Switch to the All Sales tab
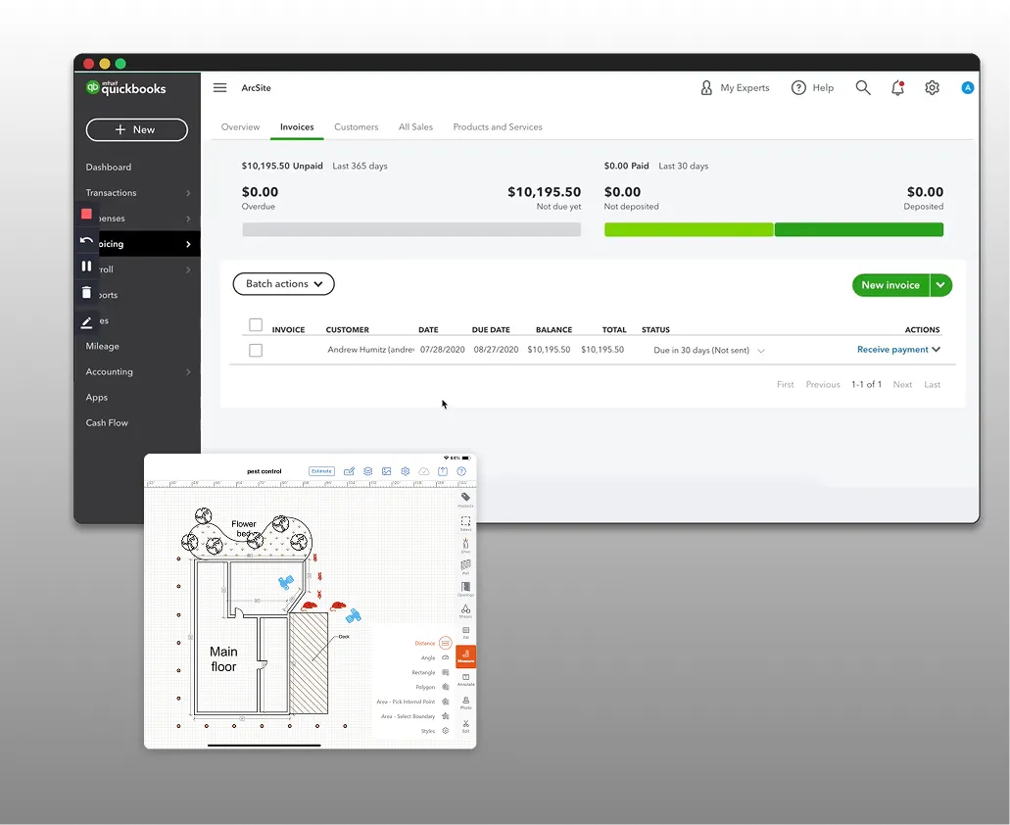The width and height of the screenshot is (1010, 825). click(x=415, y=126)
